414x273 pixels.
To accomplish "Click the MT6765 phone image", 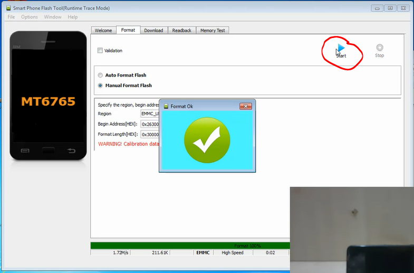I will [48, 96].
